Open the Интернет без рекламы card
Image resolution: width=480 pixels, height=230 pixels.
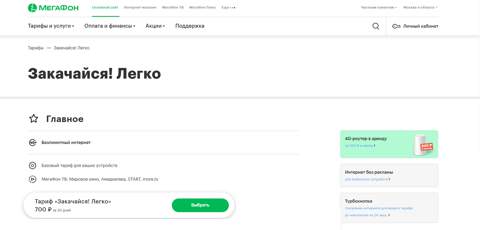coord(389,175)
